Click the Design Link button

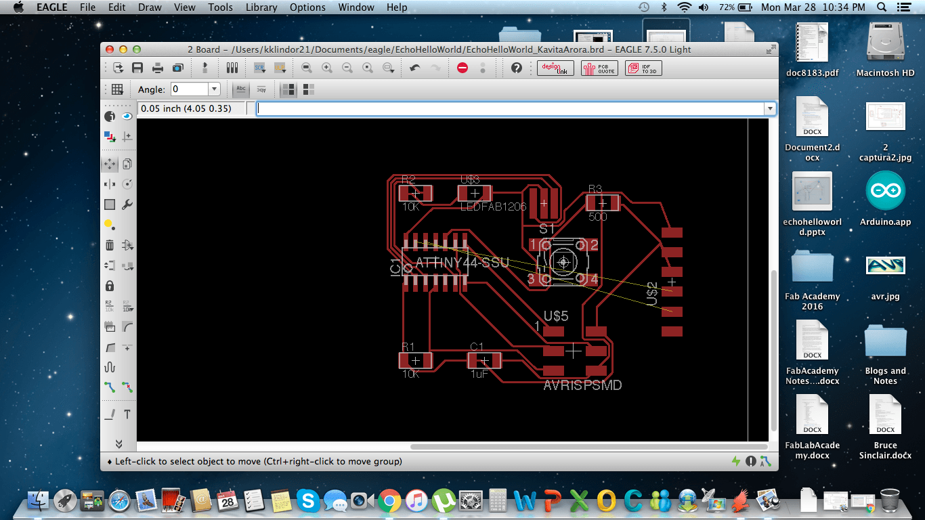coord(555,68)
